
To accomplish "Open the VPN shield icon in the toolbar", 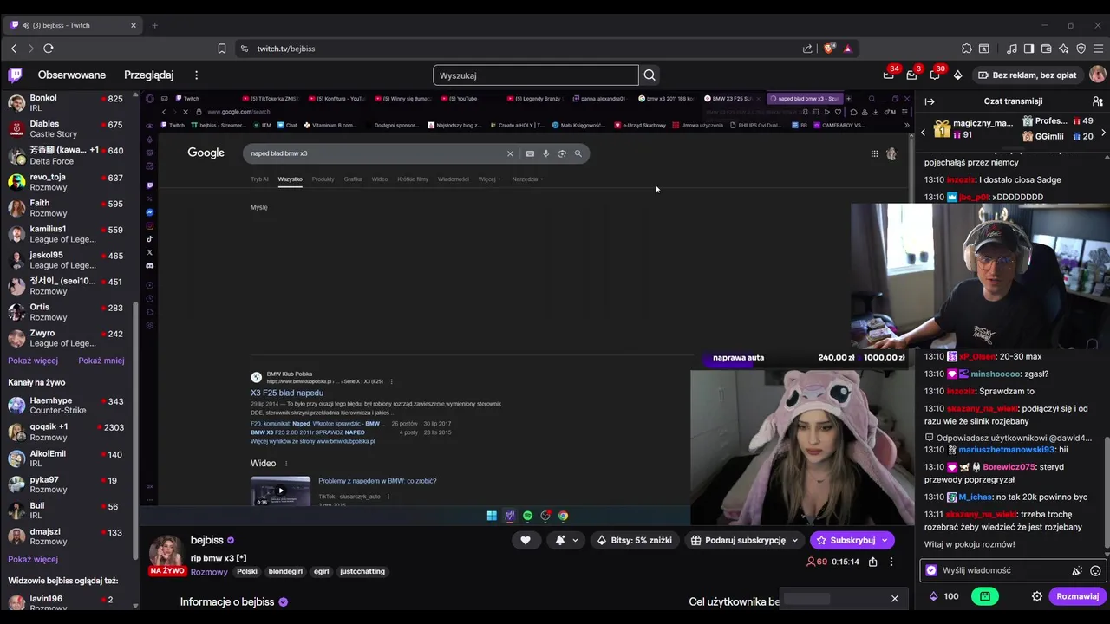I will 1081,49.
